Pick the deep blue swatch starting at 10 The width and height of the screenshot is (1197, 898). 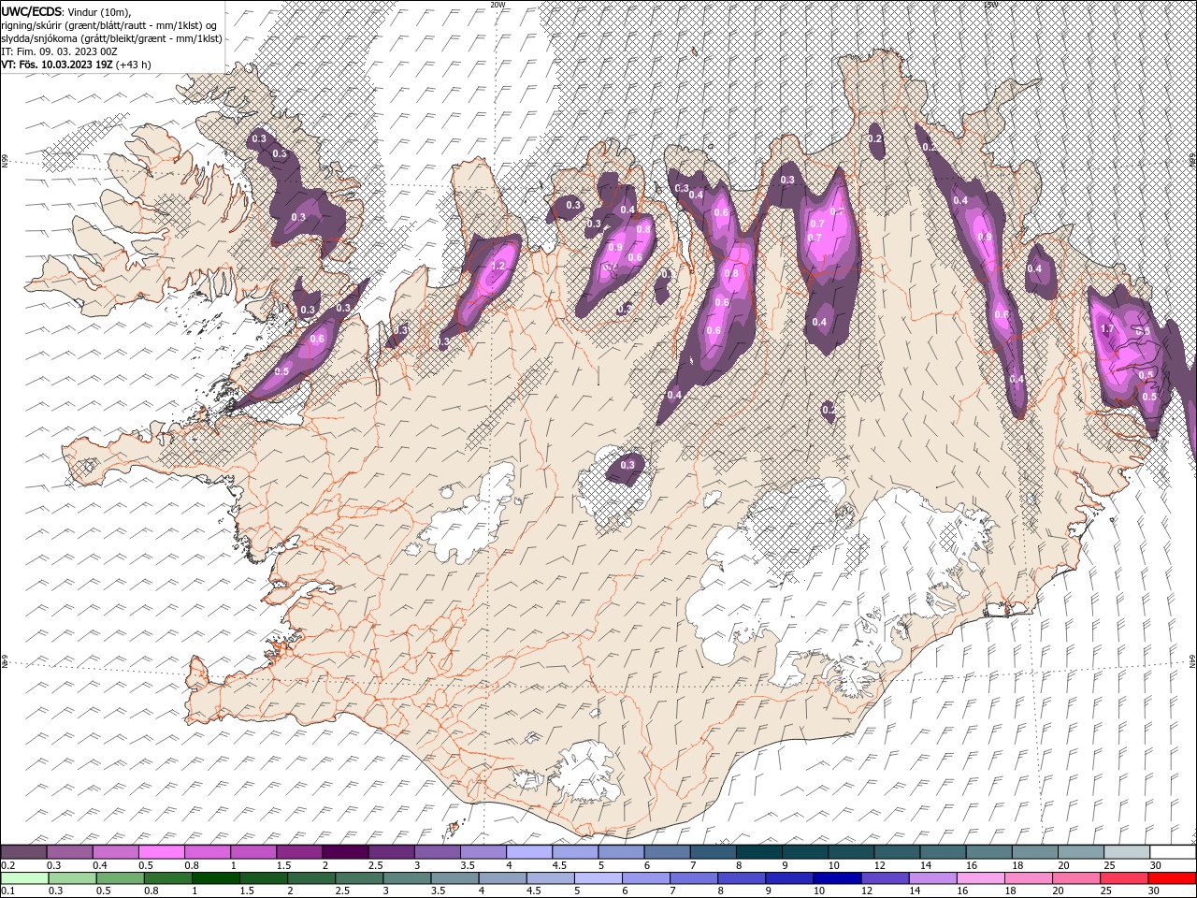click(836, 878)
